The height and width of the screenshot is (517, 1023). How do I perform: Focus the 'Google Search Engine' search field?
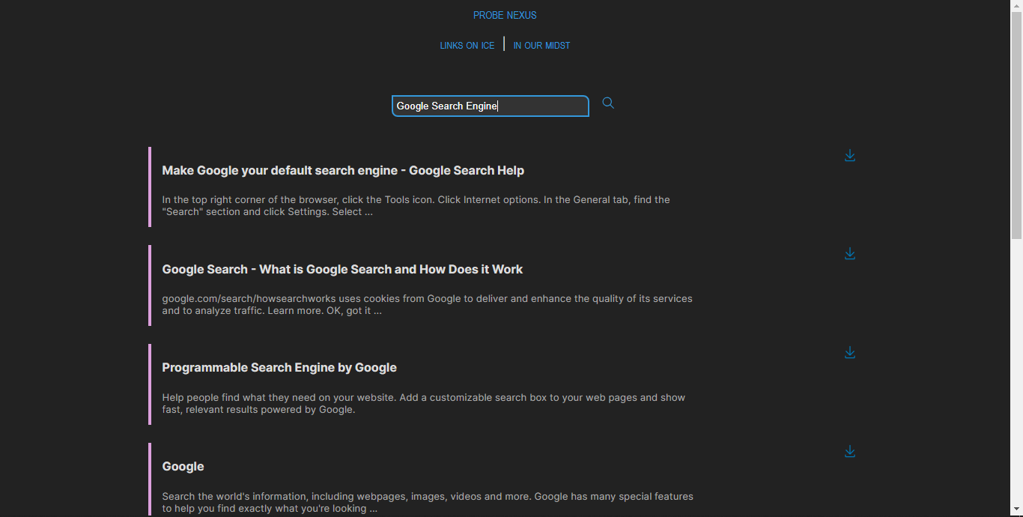point(490,106)
